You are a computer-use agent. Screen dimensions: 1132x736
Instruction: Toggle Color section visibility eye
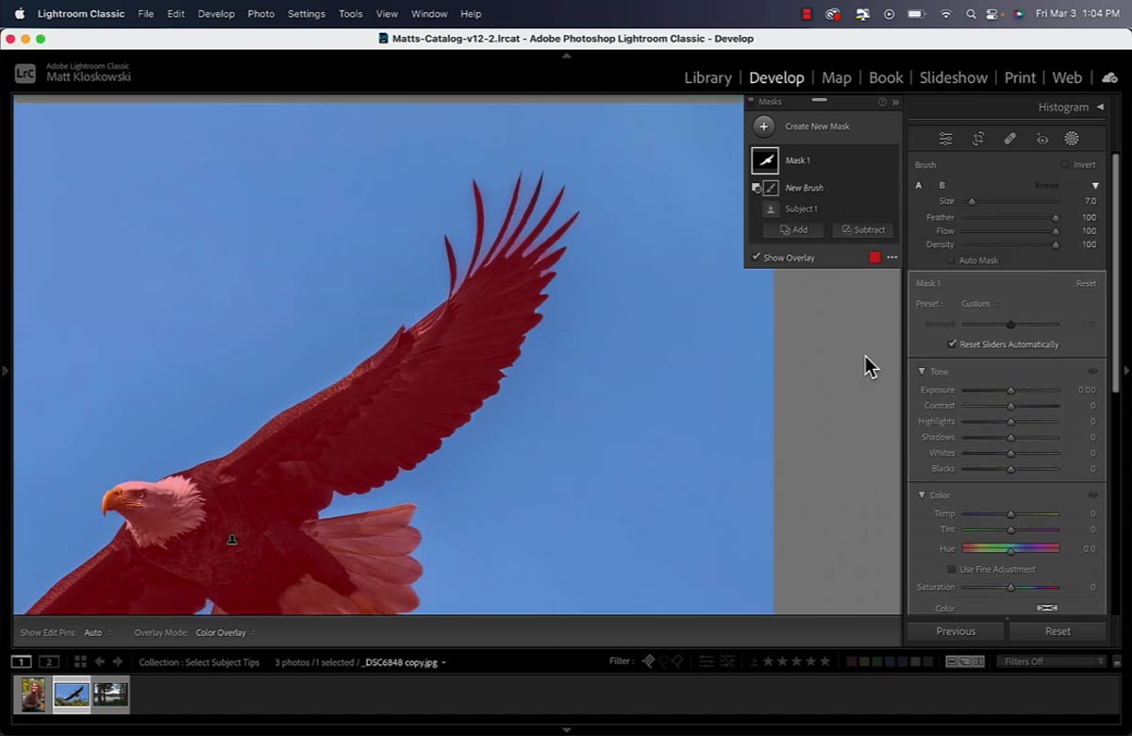1092,495
